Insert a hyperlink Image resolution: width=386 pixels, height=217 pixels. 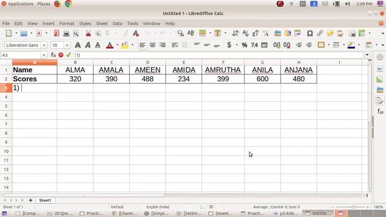pos(320,33)
